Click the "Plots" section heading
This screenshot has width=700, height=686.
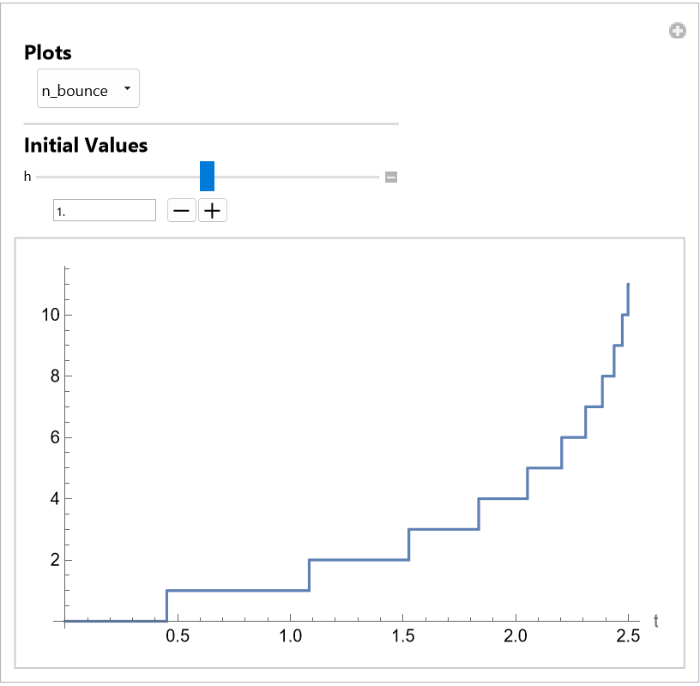coord(48,52)
